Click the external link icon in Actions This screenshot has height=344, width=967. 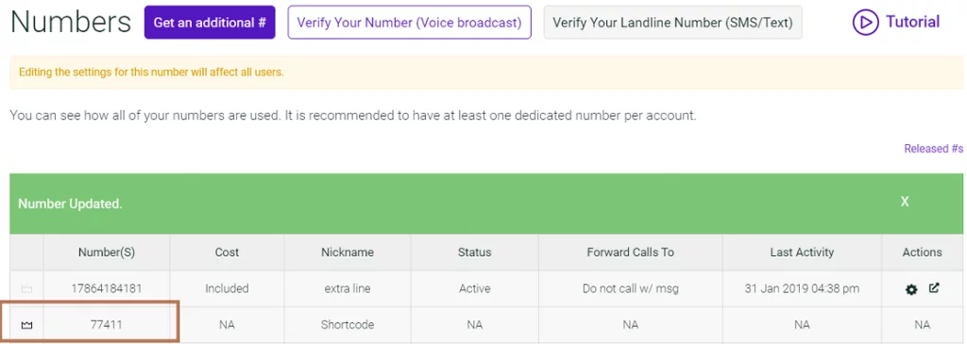click(x=934, y=288)
